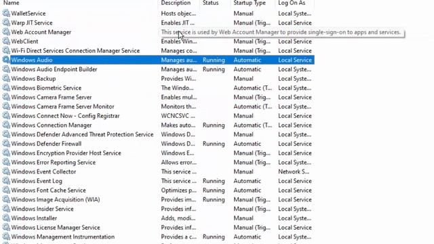
Task: Click the gear icon beside Windows Font Cache Service
Action: (6, 190)
